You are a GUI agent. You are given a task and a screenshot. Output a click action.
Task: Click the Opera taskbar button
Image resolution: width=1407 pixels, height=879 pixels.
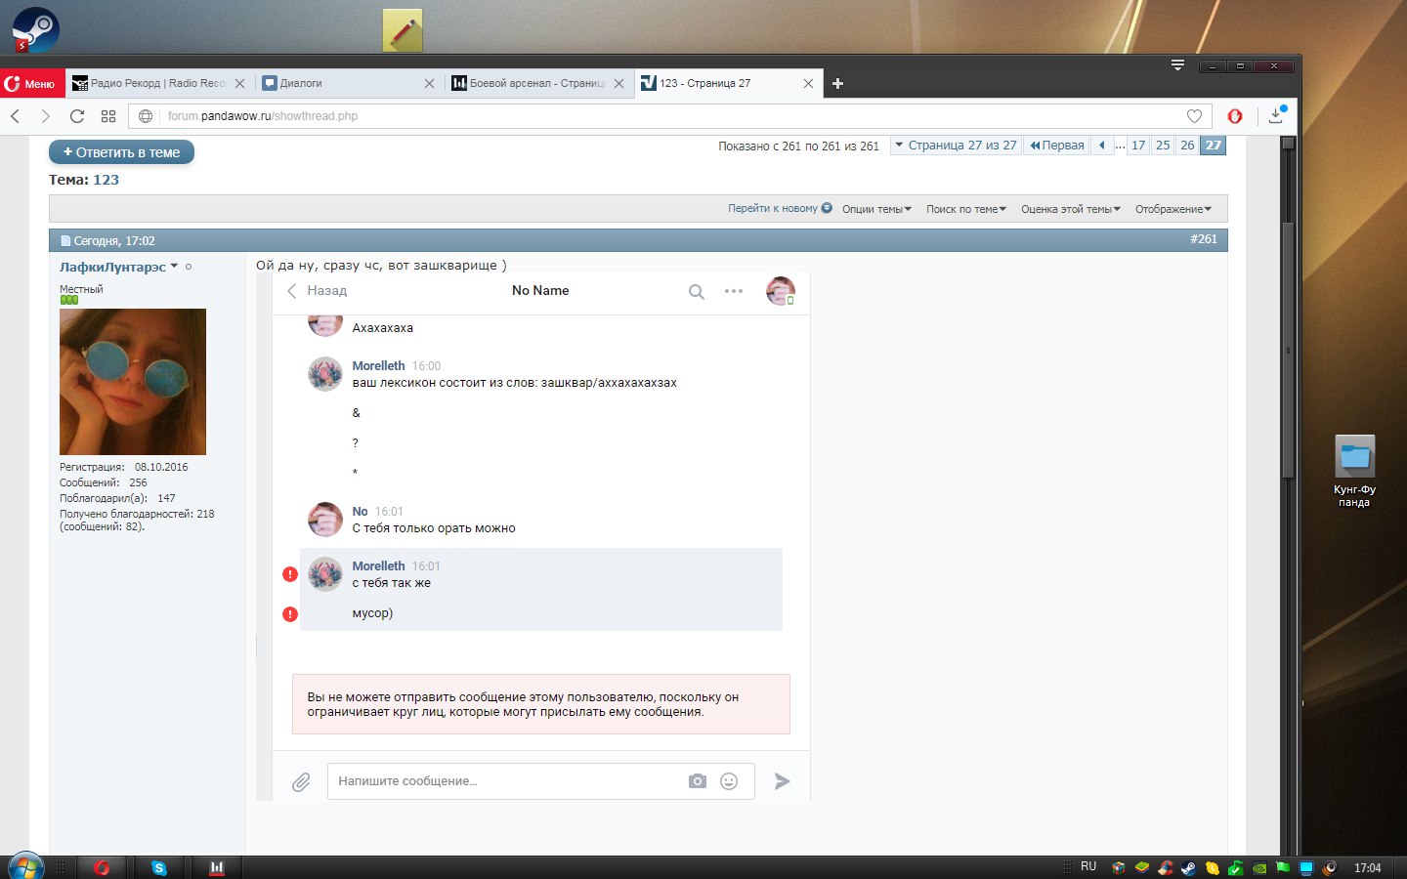102,867
